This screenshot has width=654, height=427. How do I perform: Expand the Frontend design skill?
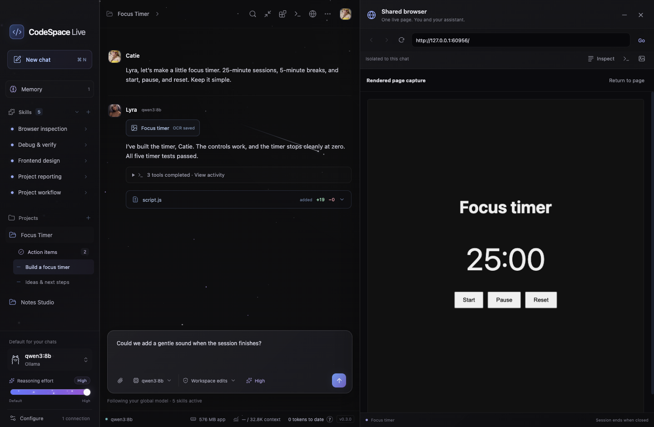[x=86, y=161]
